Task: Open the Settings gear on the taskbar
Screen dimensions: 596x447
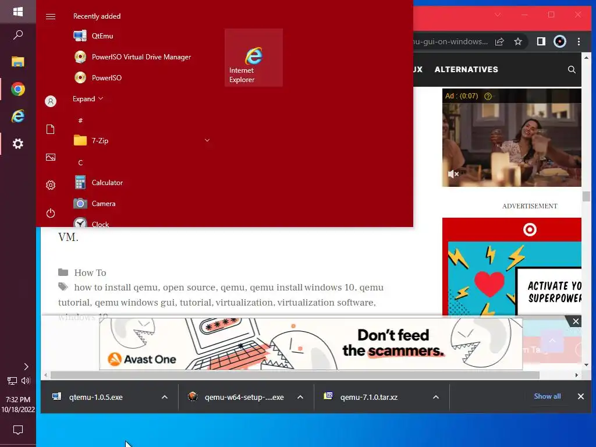Action: point(18,144)
